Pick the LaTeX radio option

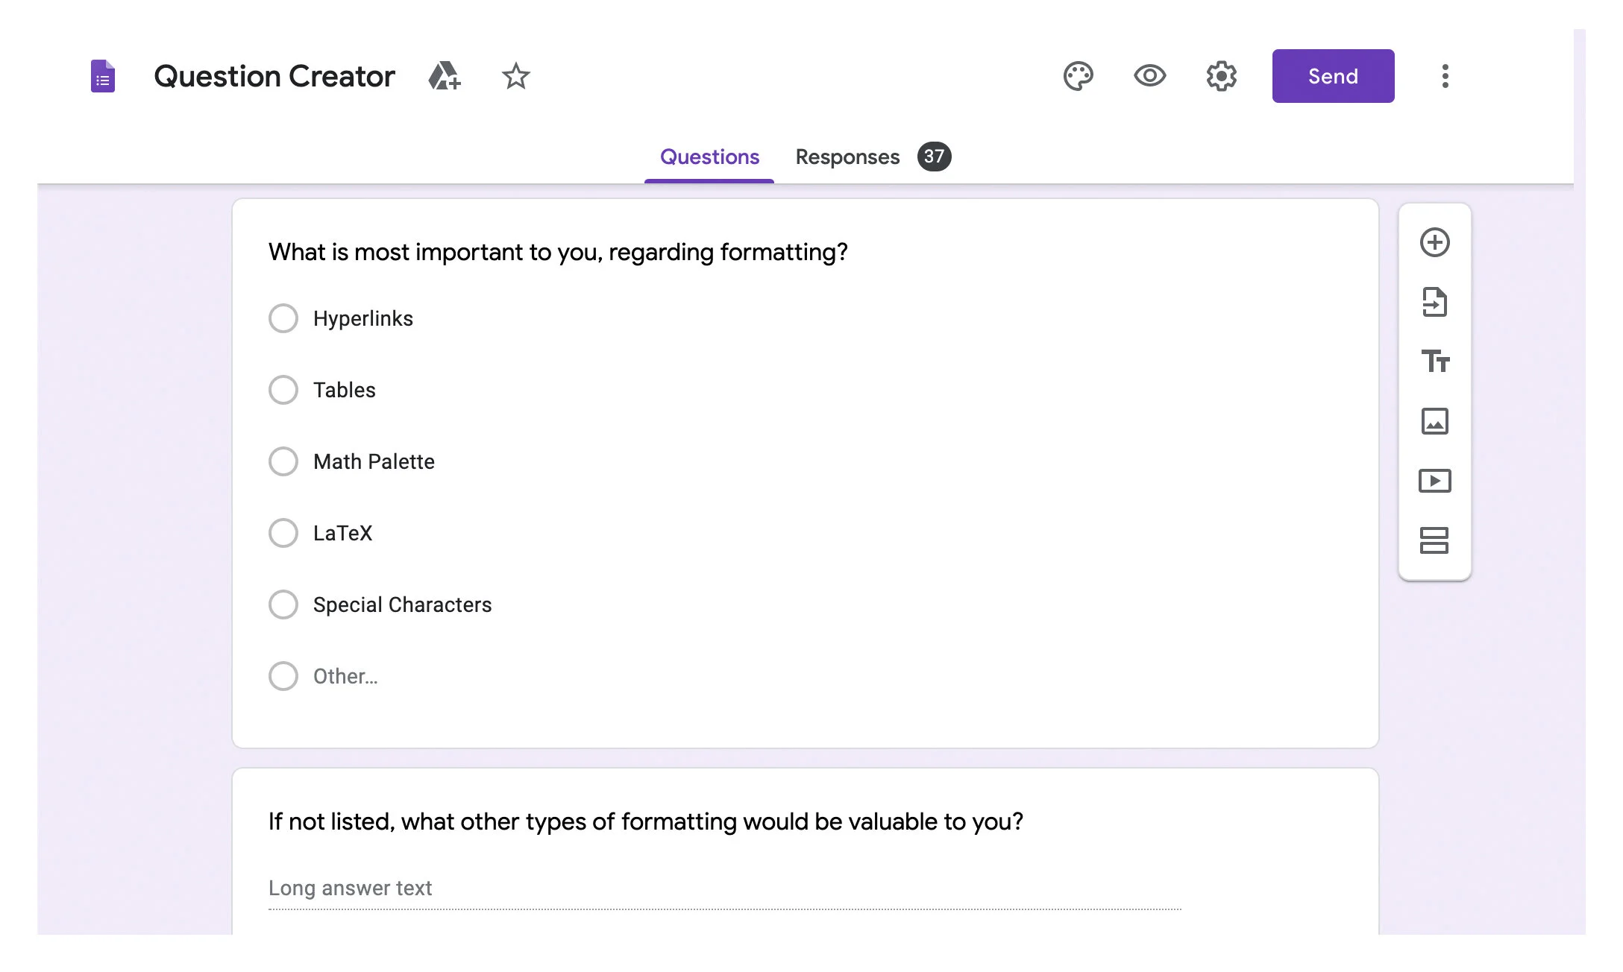pyautogui.click(x=283, y=533)
